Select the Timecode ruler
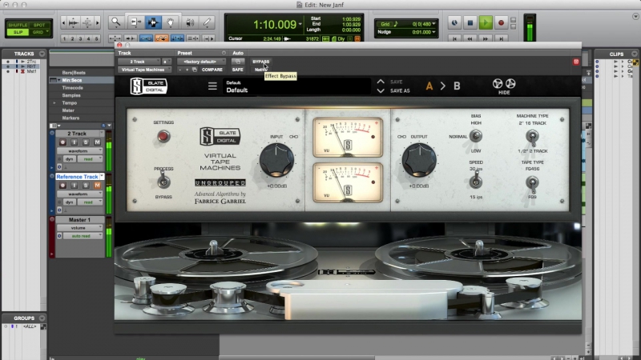This screenshot has height=360, width=641. click(72, 88)
